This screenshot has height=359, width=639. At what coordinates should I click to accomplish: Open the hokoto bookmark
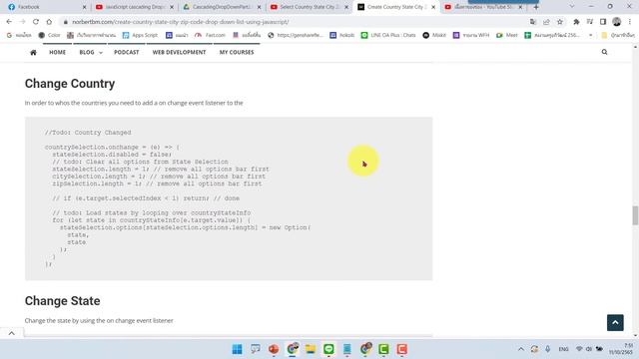341,36
